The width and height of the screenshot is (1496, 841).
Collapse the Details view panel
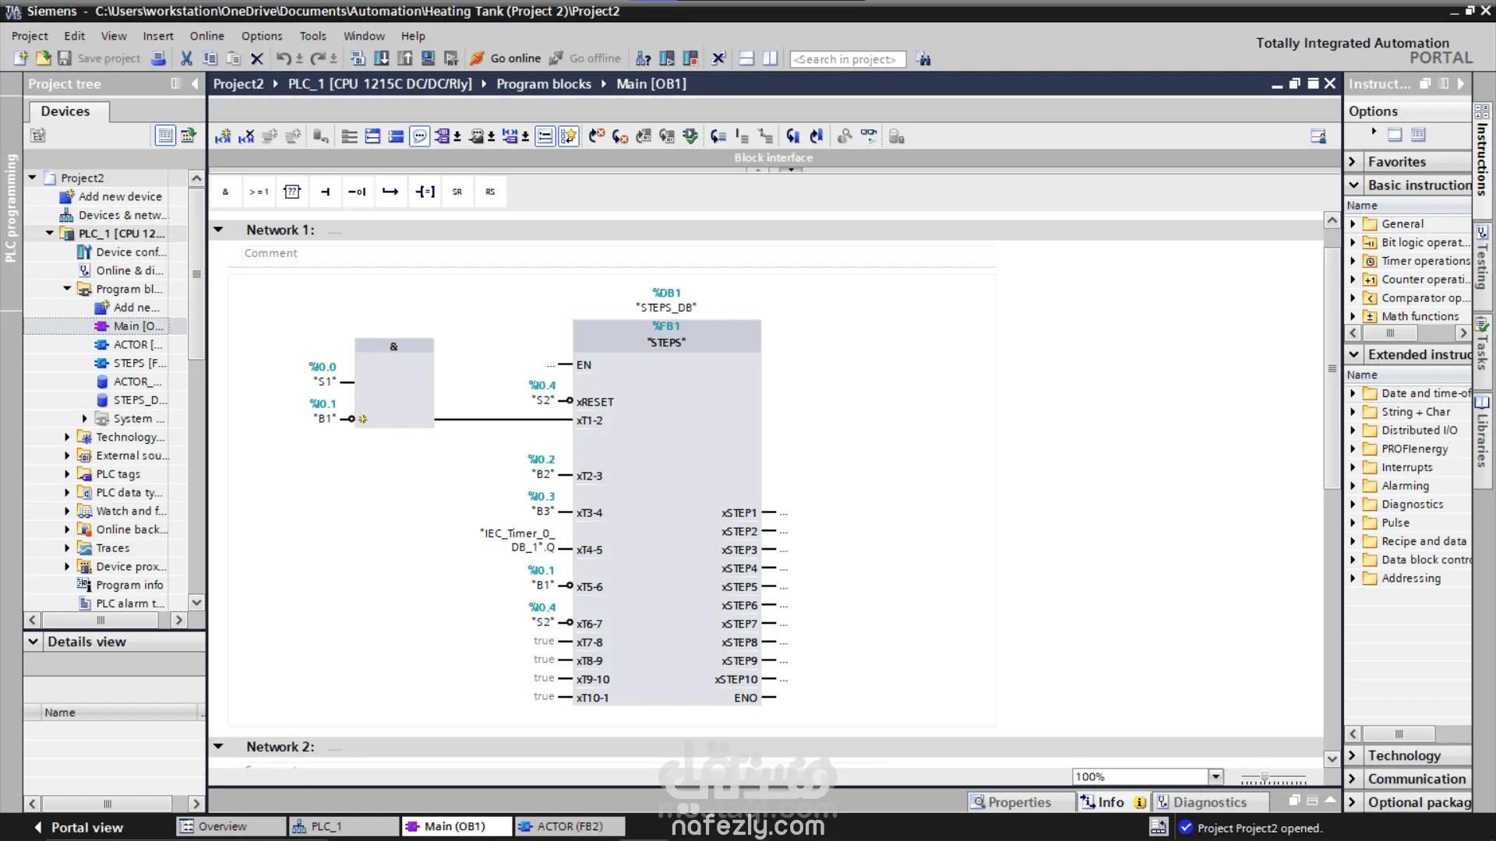(x=33, y=642)
